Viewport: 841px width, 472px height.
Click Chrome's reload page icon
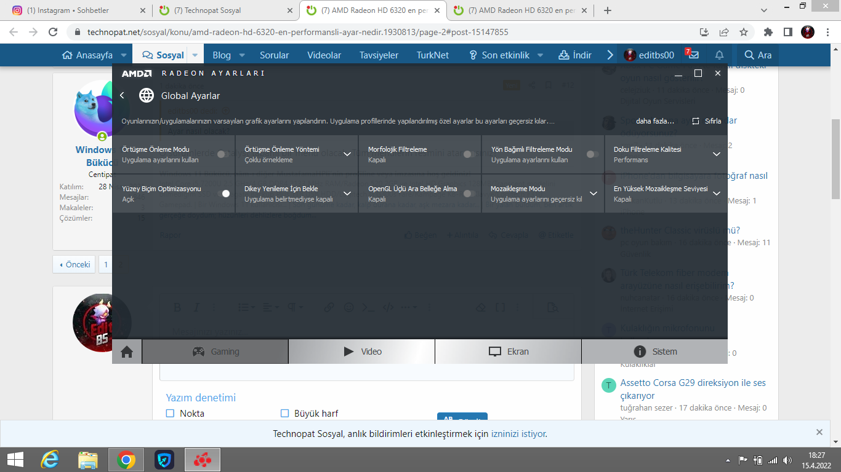click(53, 32)
